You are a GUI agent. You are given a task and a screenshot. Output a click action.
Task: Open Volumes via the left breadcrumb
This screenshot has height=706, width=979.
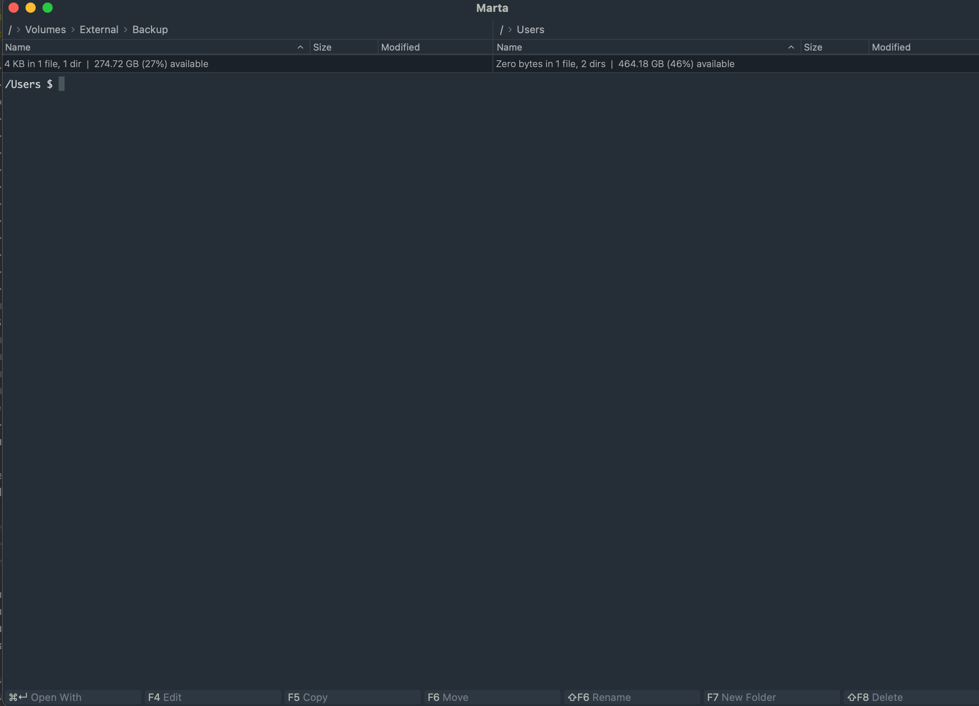click(x=45, y=29)
